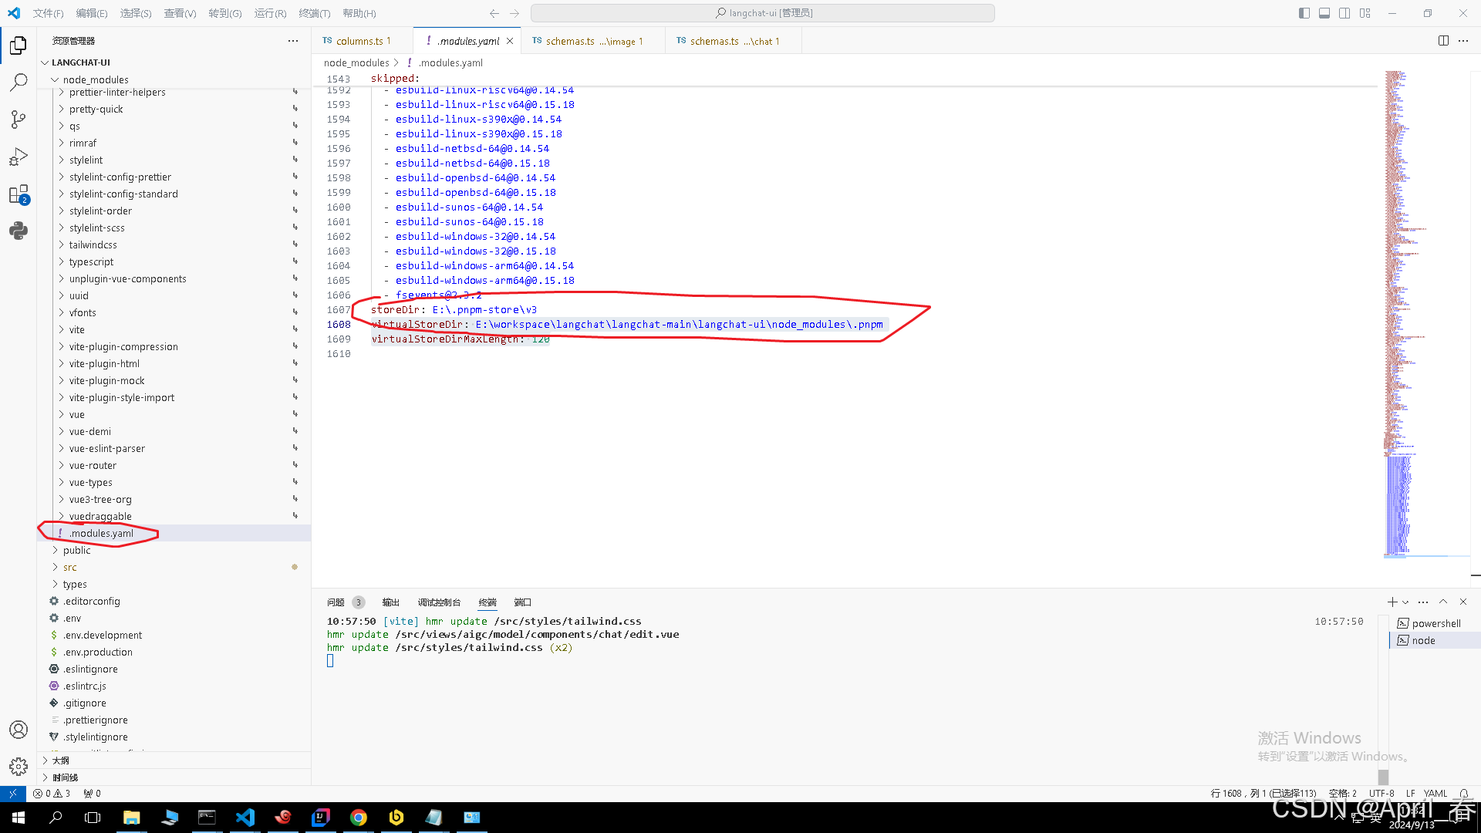Image resolution: width=1481 pixels, height=833 pixels.
Task: Open Extensions view with update badge
Action: tap(19, 194)
